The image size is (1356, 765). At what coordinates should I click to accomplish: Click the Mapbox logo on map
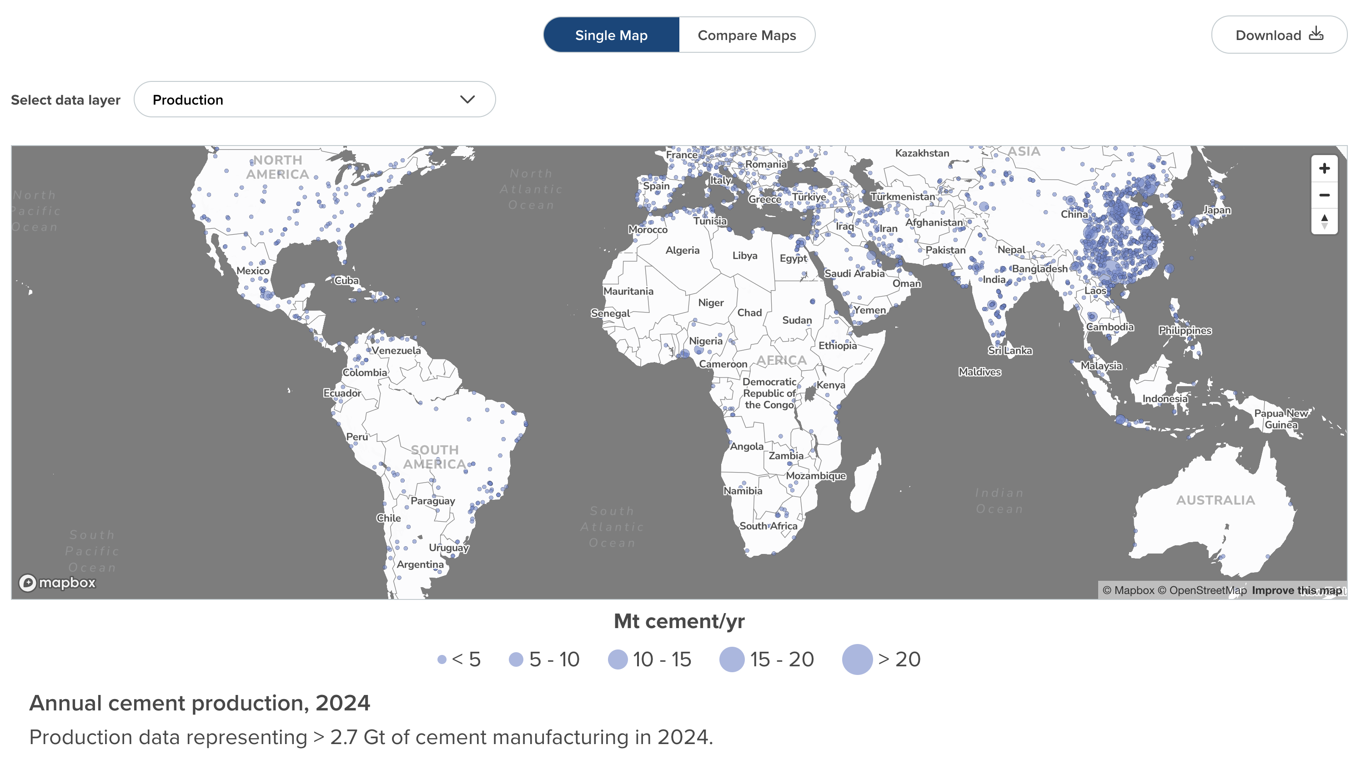click(x=57, y=582)
